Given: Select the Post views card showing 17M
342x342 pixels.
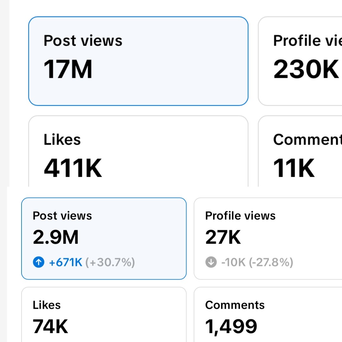Looking at the screenshot, I should coord(138,61).
